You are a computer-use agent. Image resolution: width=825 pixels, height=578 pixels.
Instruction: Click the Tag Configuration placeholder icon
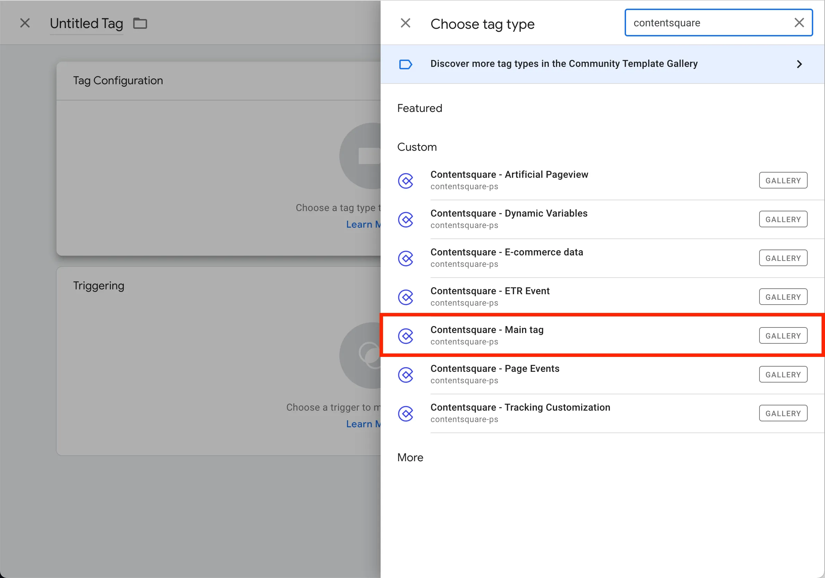point(360,156)
